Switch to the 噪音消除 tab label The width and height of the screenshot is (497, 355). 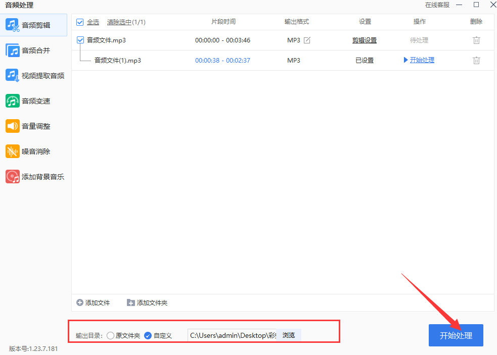pos(36,151)
